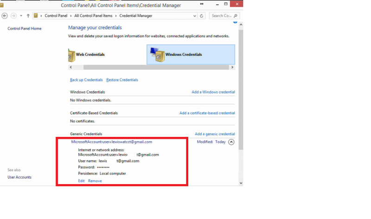371x219 pixels.
Task: Edit the MicrosoftAccount credential
Action: pos(81,181)
